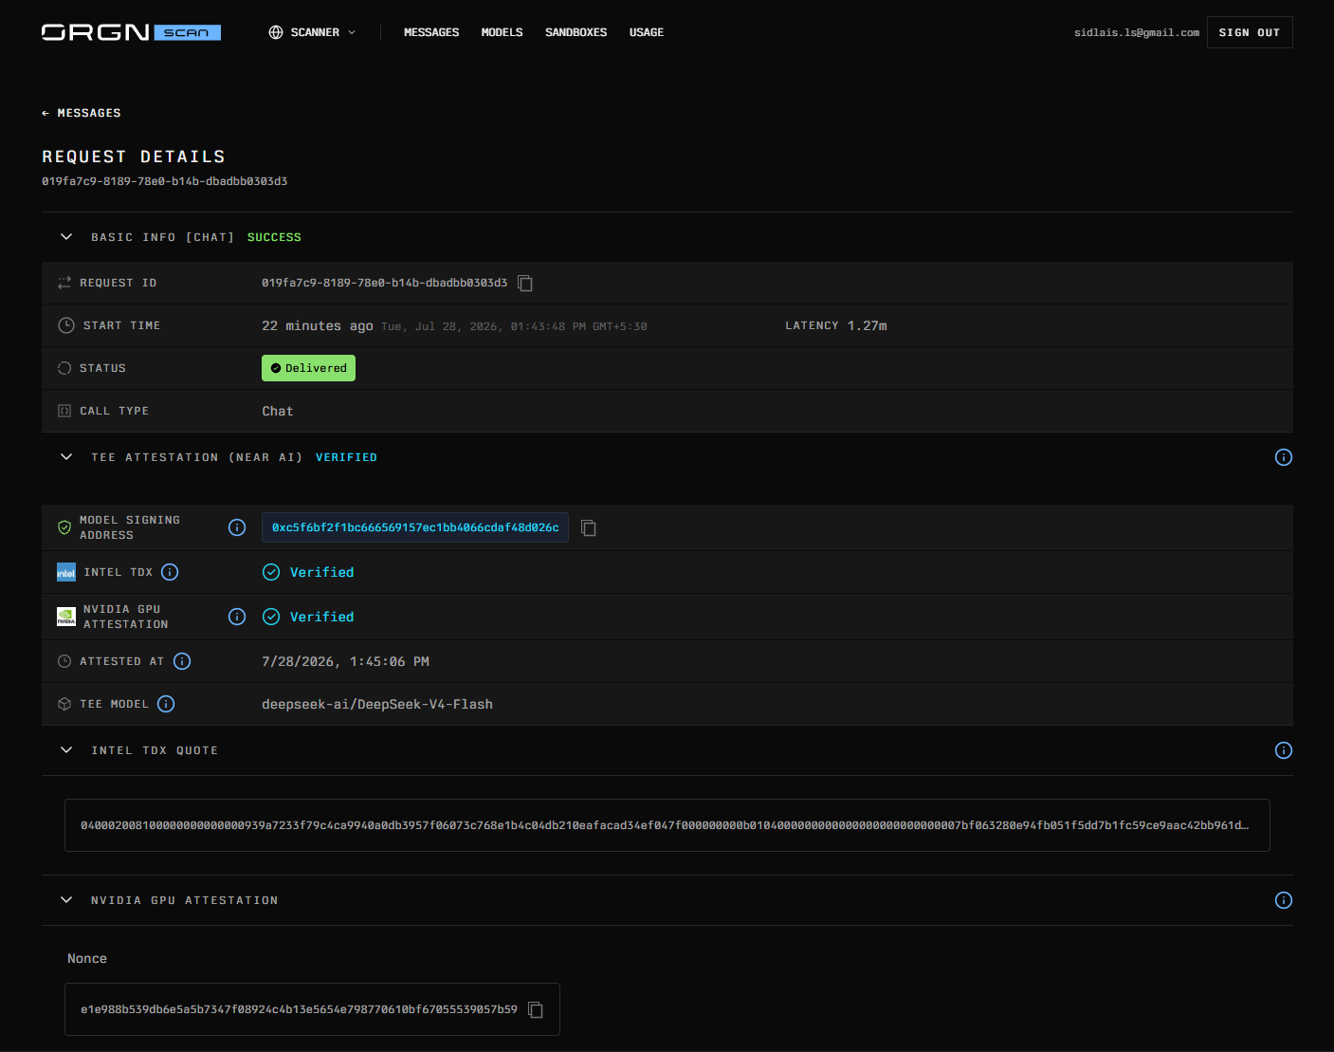Screen dimensions: 1334x1052
Task: Open the Scanner dropdown menu
Action: pos(313,32)
